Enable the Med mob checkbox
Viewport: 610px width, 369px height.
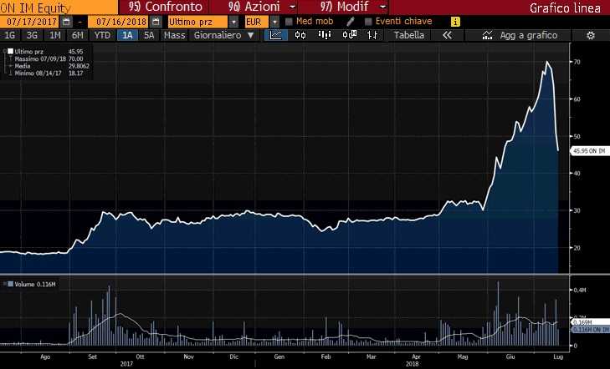[289, 22]
